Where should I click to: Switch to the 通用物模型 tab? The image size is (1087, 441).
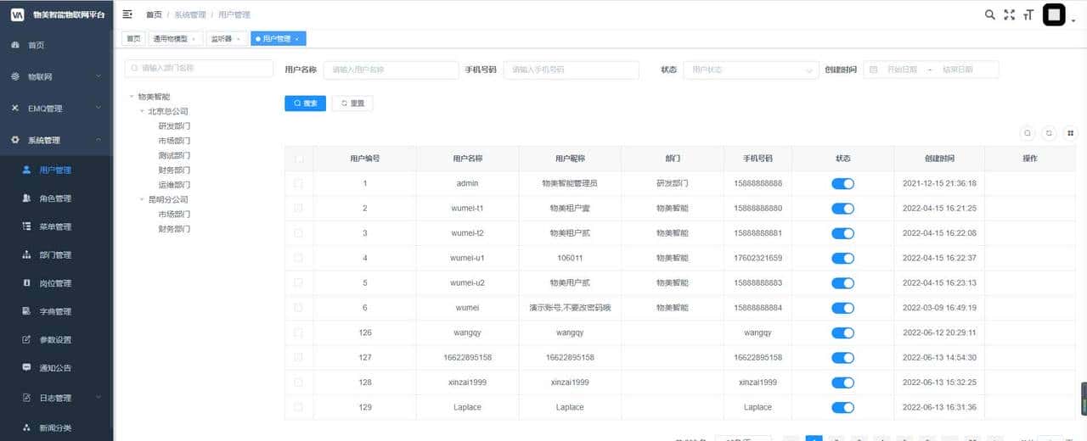point(170,39)
